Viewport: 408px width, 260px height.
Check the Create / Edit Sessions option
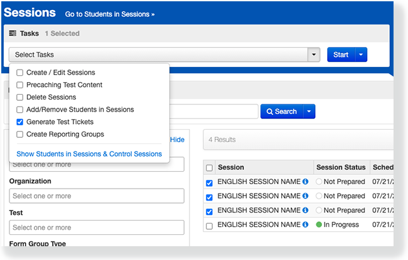pyautogui.click(x=21, y=73)
